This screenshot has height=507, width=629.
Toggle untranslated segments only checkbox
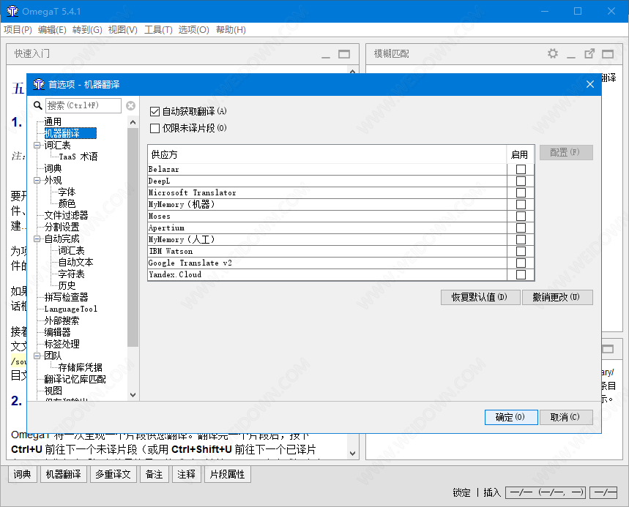(155, 128)
